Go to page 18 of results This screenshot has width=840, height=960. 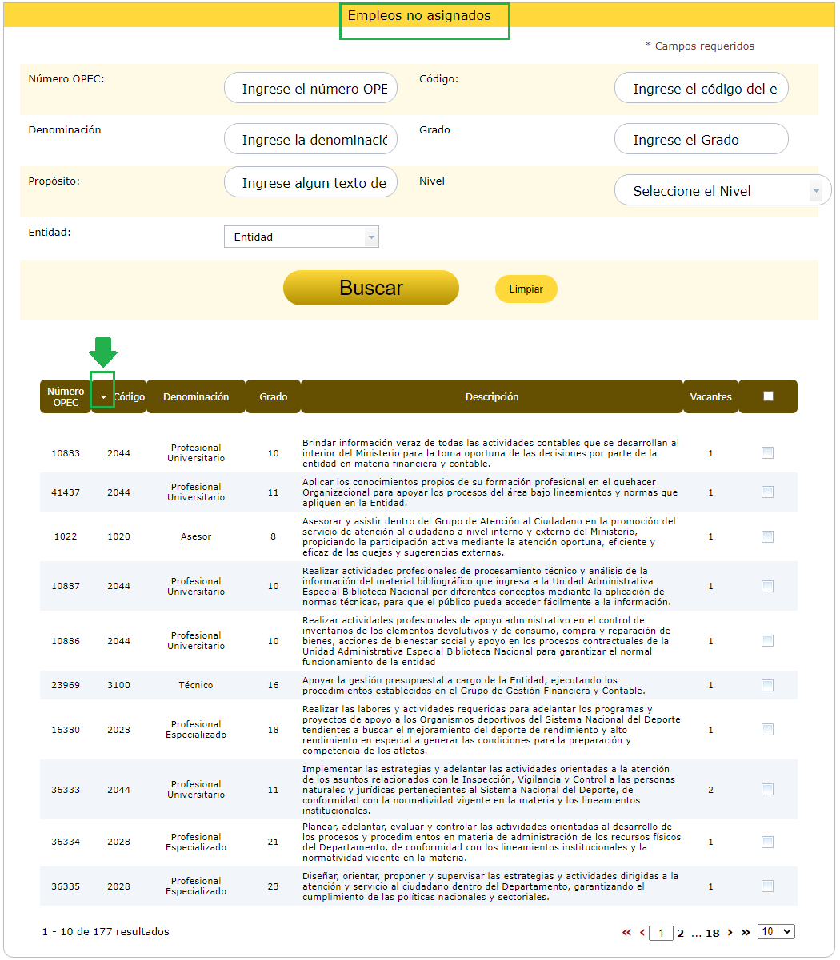(712, 933)
